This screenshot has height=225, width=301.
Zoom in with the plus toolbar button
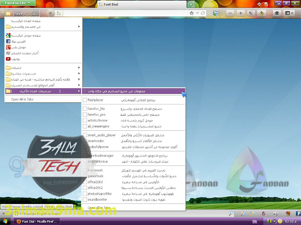[x=240, y=13]
